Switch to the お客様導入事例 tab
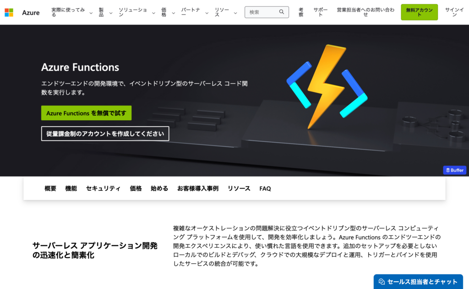 pyautogui.click(x=198, y=188)
